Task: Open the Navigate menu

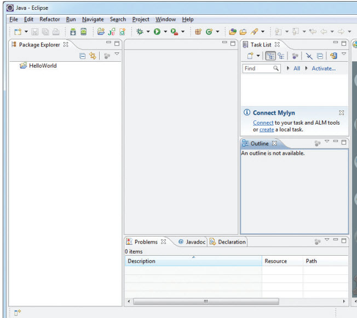Action: 93,20
